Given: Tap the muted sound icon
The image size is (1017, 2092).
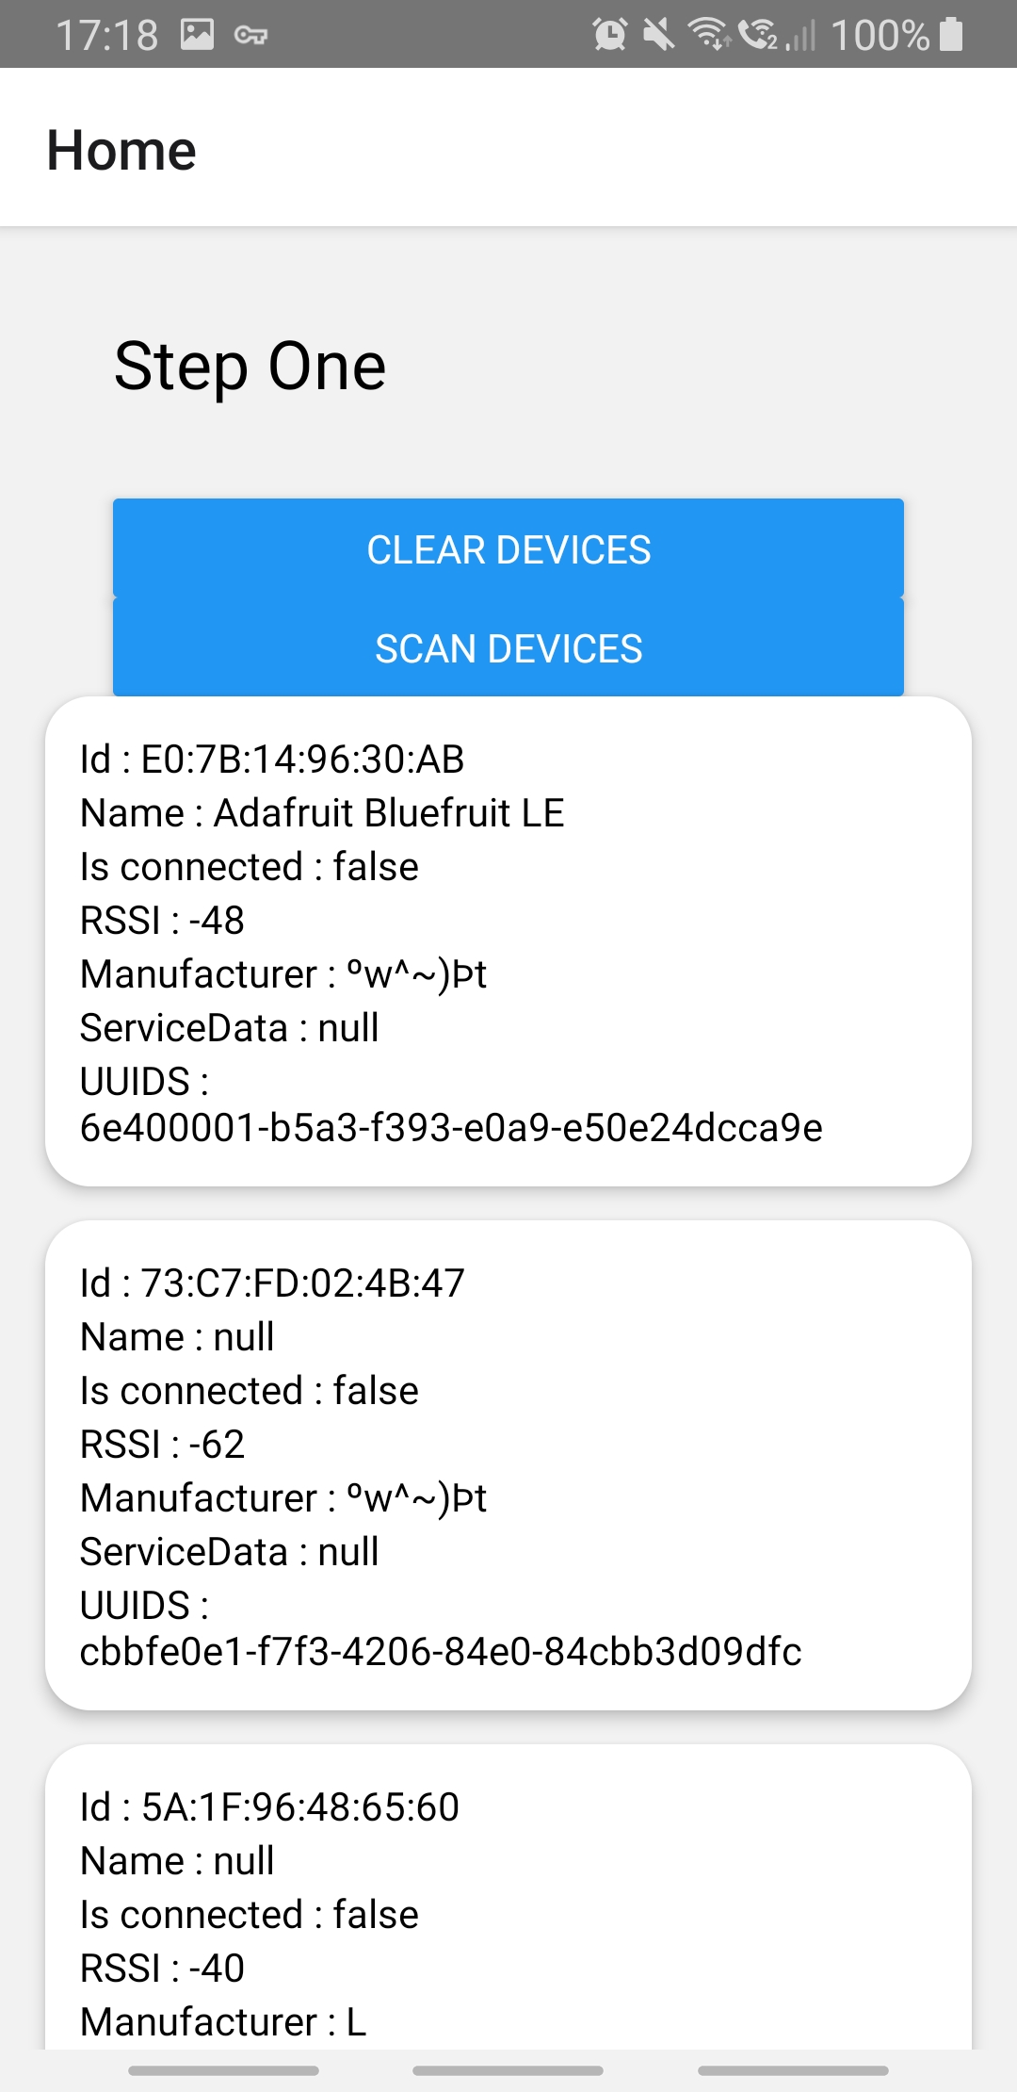Looking at the screenshot, I should coord(661,36).
